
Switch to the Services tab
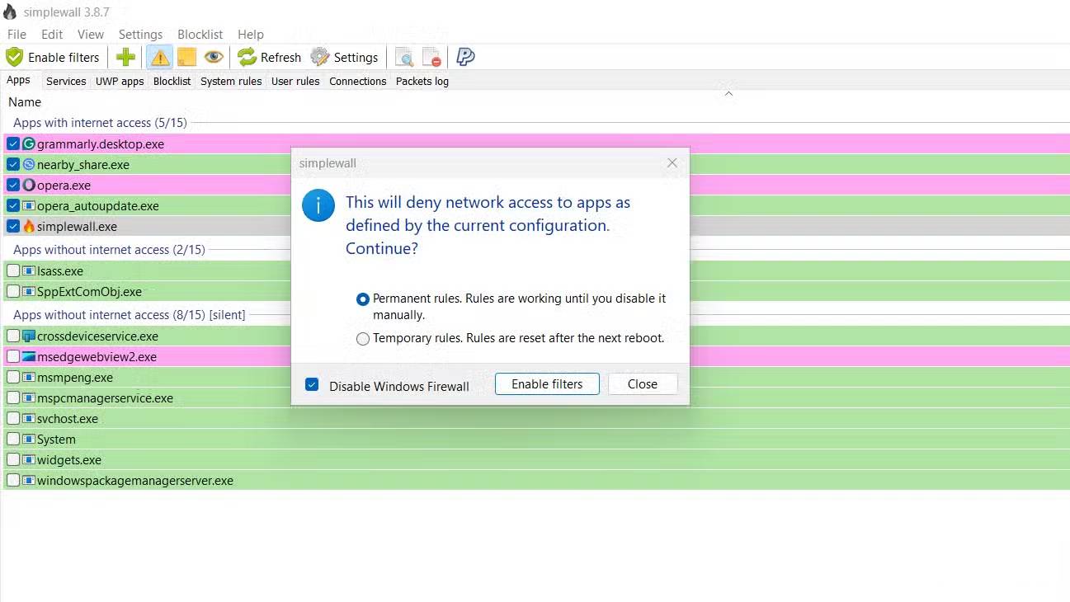pyautogui.click(x=66, y=81)
